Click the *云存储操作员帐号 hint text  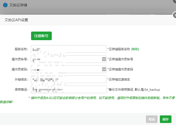120,59
